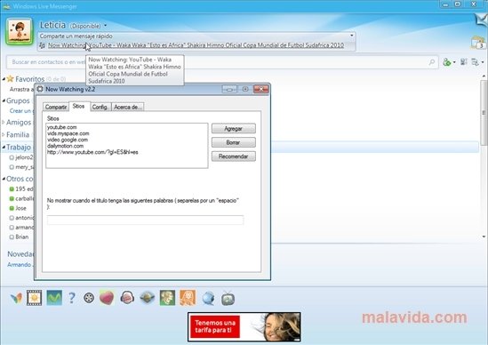
Task: Click the gold diamond-shaped icon
Action: 148,298
